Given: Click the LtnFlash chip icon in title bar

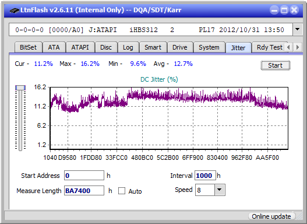Looking at the screenshot, I should click(x=15, y=10).
